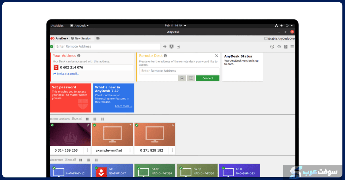This screenshot has height=180, width=345.
Task: Click the connect arrow beside the top address bar
Action: pos(165,46)
